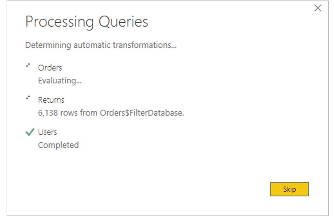
Task: Close the Processing Queries dialog
Action: (x=317, y=8)
